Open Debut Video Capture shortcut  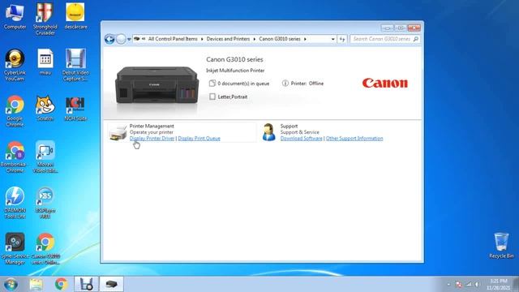coord(75,65)
